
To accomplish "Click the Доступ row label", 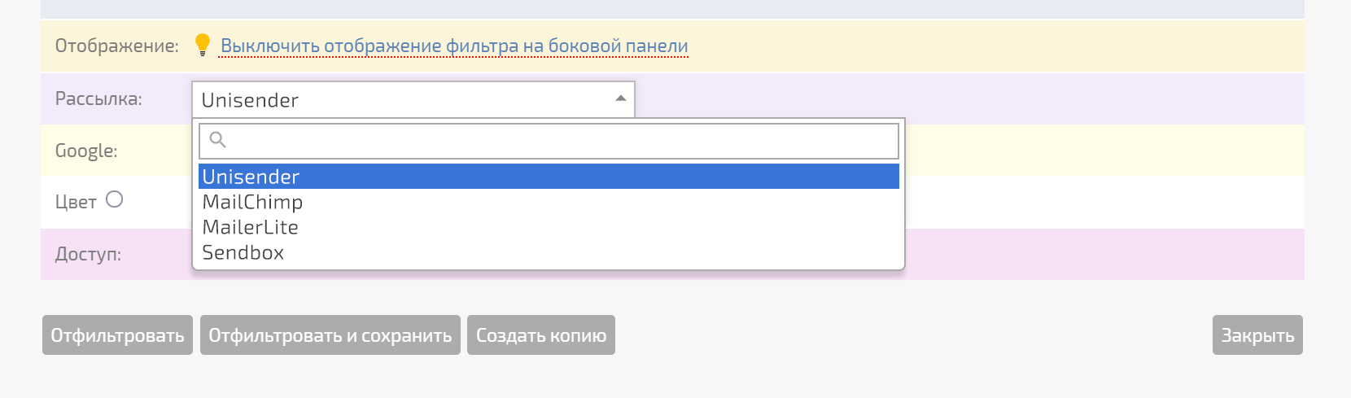I will click(88, 254).
